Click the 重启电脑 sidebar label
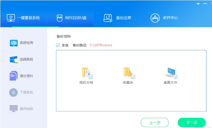 click(x=26, y=109)
